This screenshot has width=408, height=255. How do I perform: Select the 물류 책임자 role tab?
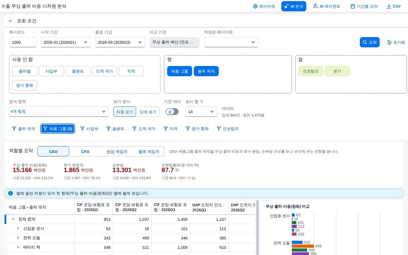(x=149, y=151)
